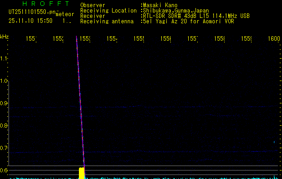282x179 pixels.
Task: Click the kHz axis unit label
Action: 4,36
